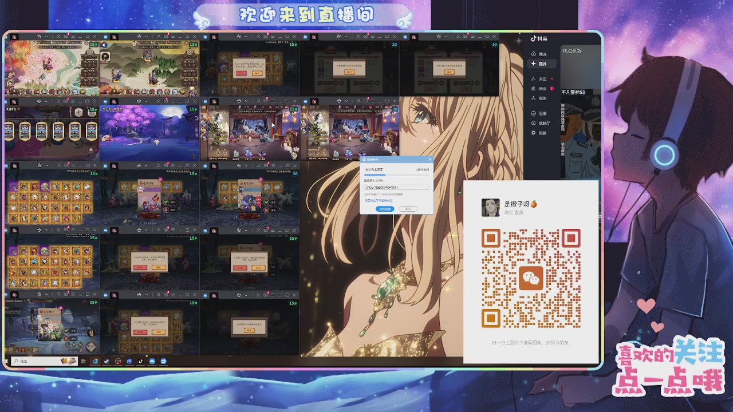Open the blue circular browser taskbar icon
Screen dimensions: 733x412
tap(129, 361)
